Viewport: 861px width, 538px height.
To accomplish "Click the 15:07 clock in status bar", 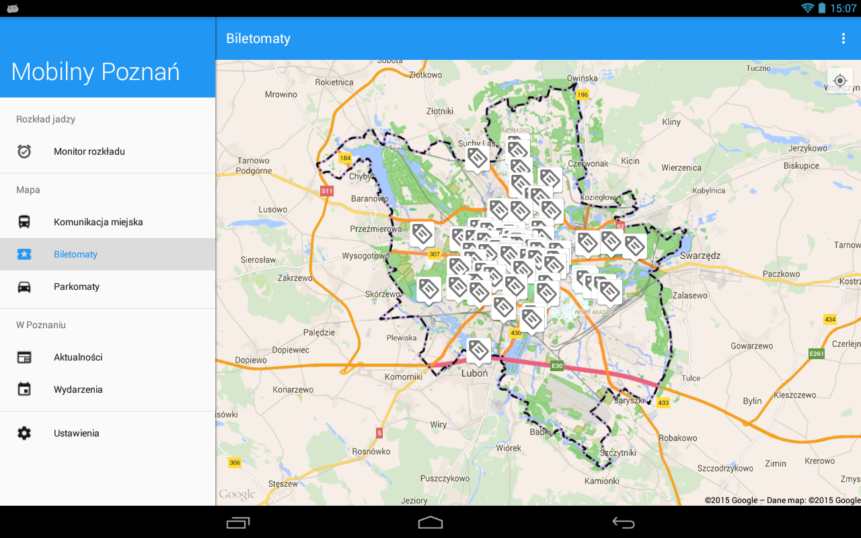I will click(844, 8).
